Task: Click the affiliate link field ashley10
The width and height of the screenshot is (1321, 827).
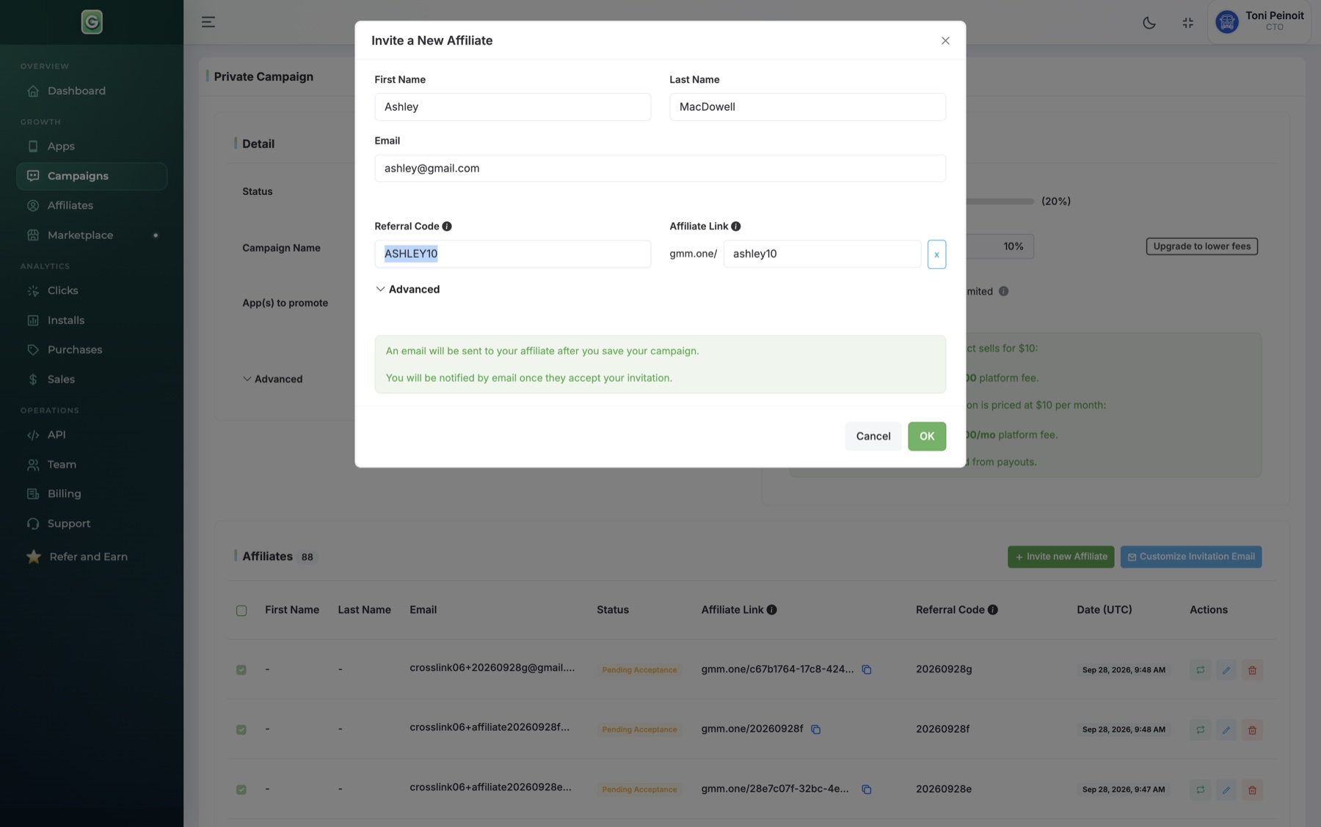Action: coord(822,254)
